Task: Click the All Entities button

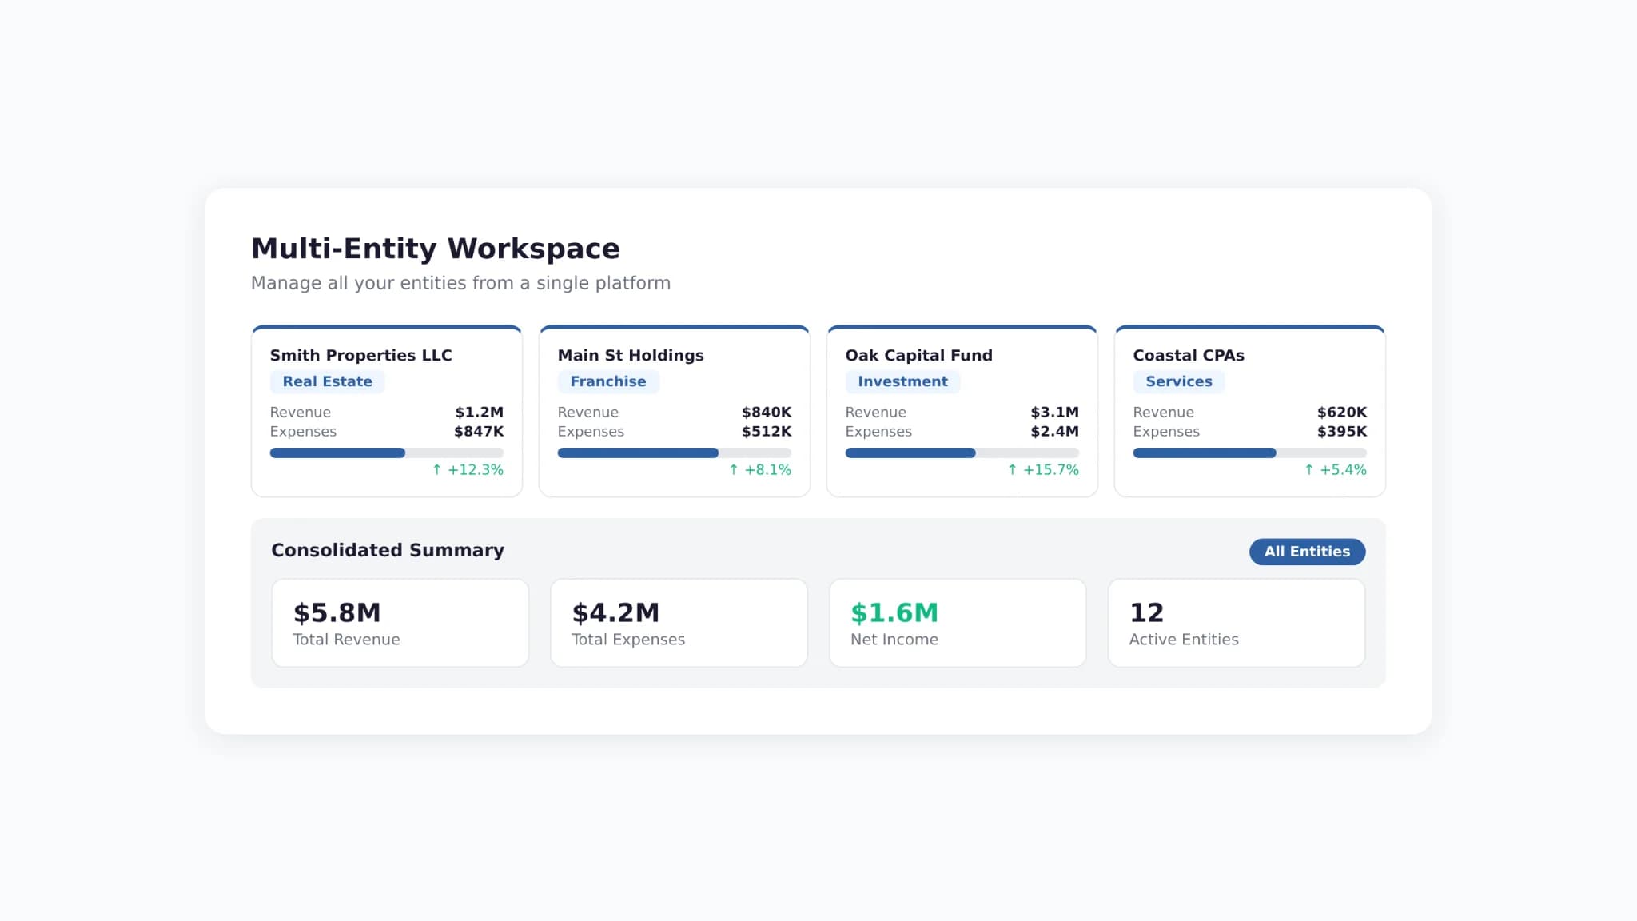Action: click(x=1307, y=552)
